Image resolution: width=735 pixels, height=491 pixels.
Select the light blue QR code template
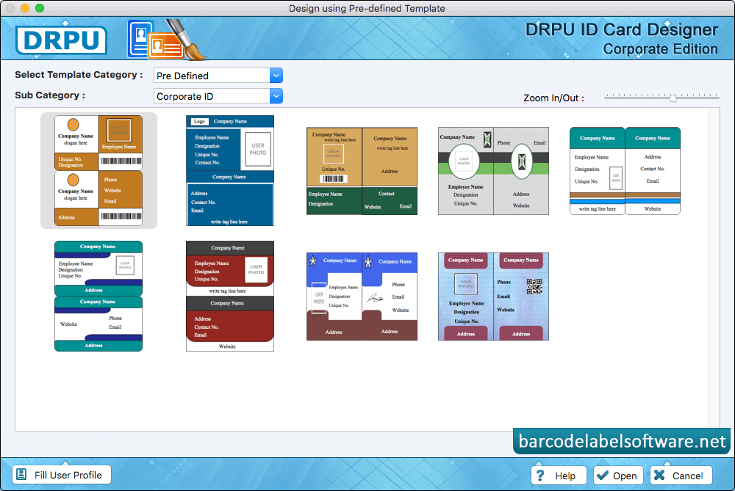[x=493, y=297]
